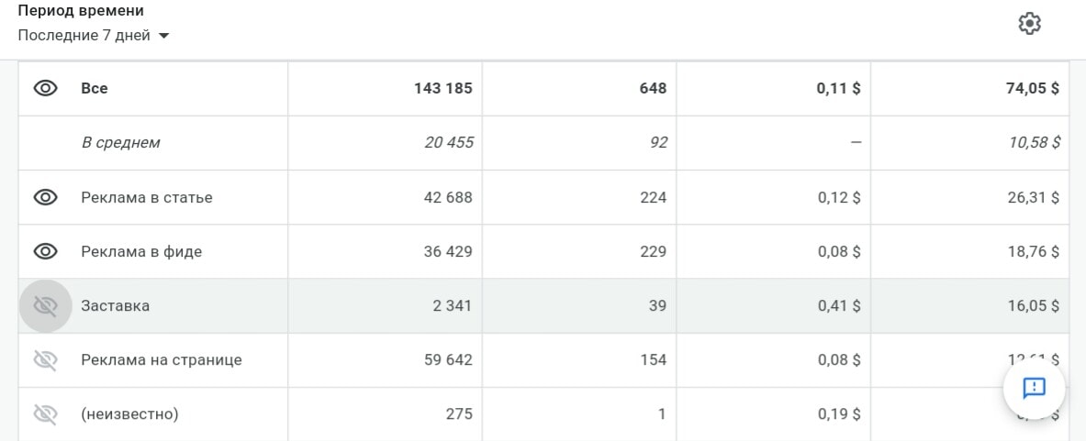Show the Реклама на странице series

(x=46, y=359)
